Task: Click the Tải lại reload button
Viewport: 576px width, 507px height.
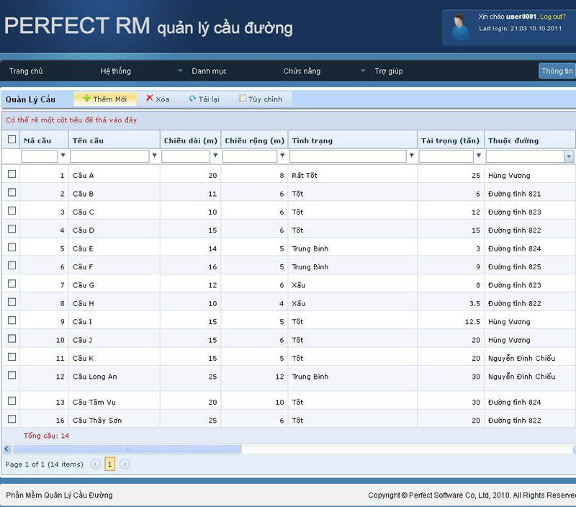Action: [204, 99]
